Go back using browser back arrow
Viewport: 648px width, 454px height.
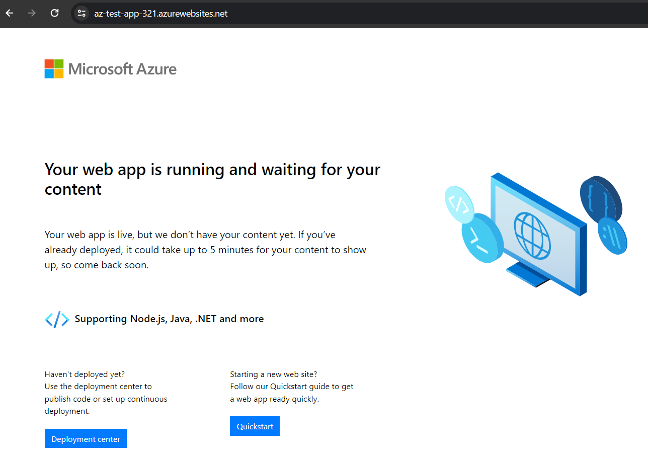pos(10,14)
